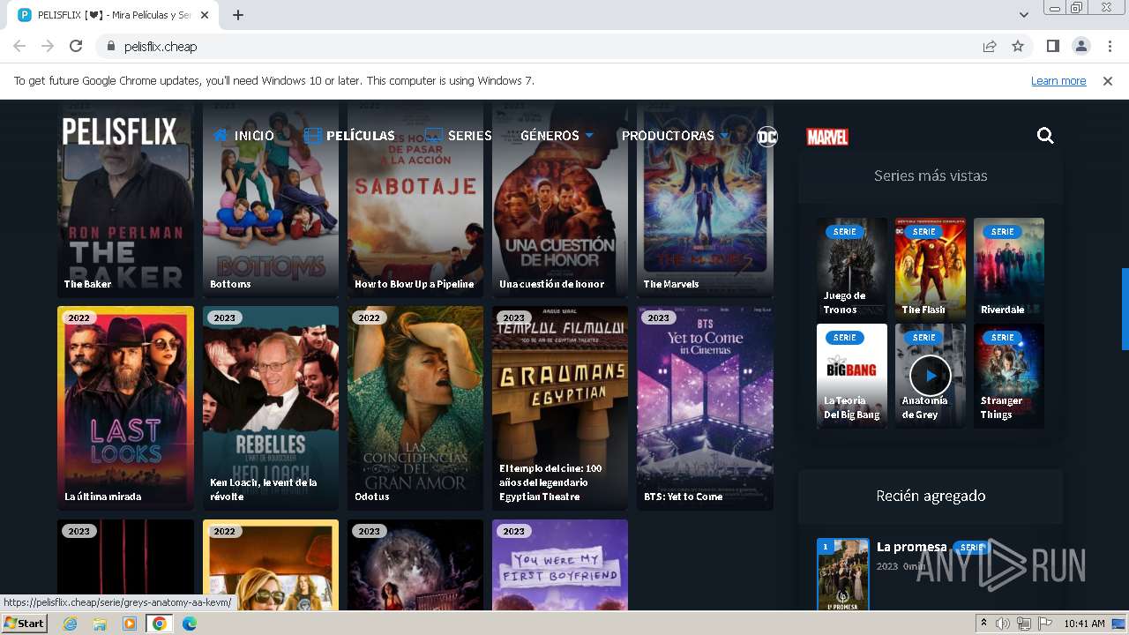This screenshot has width=1129, height=635.
Task: Open La promesa in Recién agregado
Action: [911, 547]
